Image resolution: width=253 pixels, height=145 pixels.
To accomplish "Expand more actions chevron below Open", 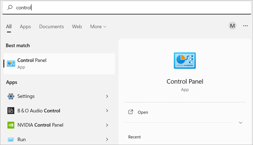I will tap(241, 123).
